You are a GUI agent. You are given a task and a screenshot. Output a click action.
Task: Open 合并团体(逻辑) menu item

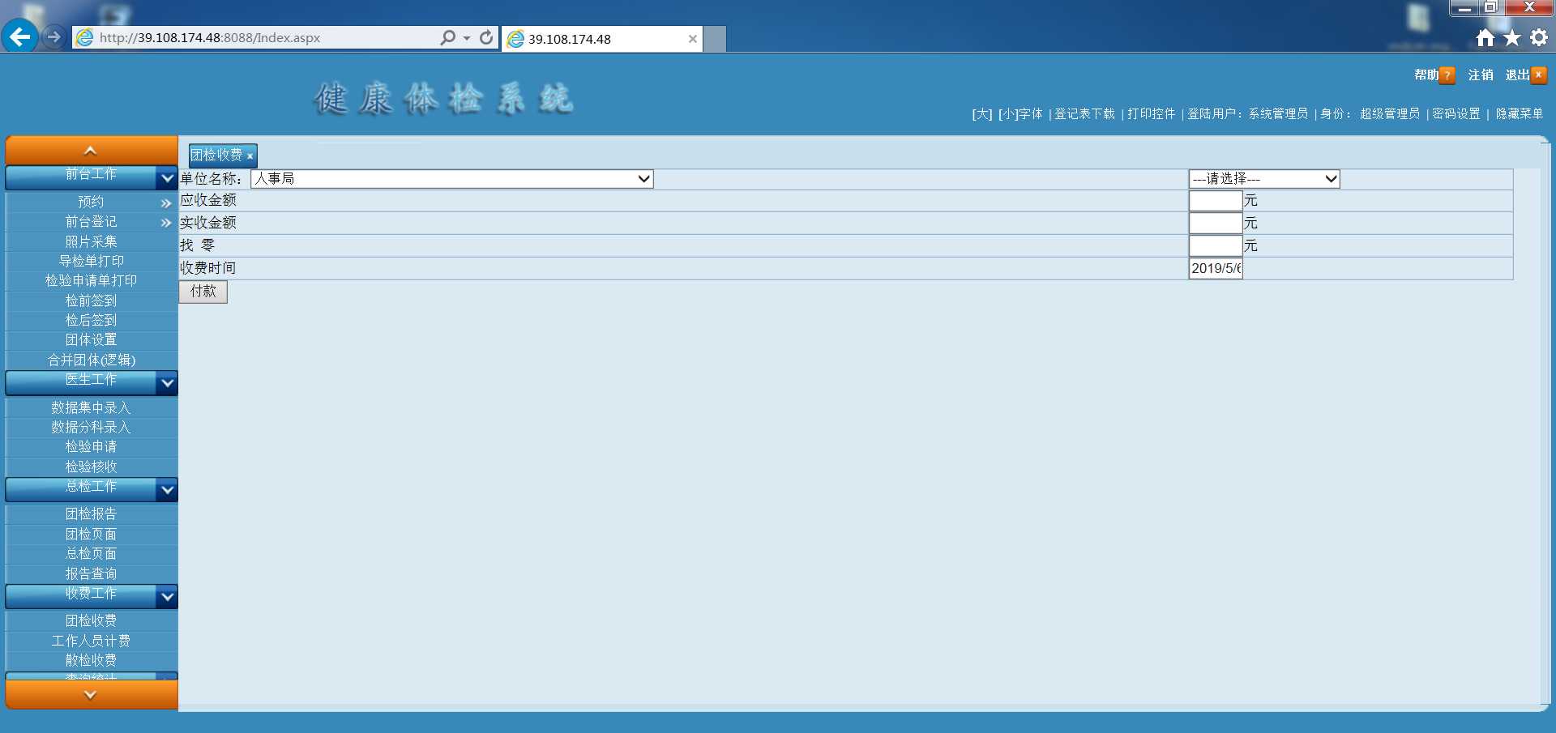point(91,360)
